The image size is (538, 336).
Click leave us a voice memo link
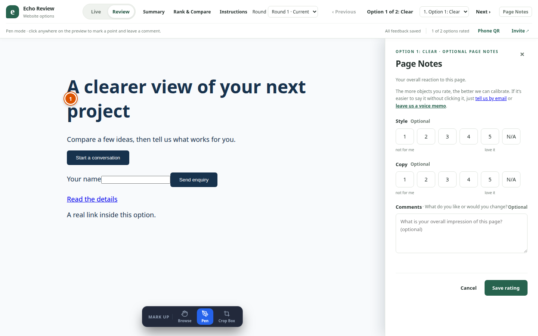tap(421, 106)
